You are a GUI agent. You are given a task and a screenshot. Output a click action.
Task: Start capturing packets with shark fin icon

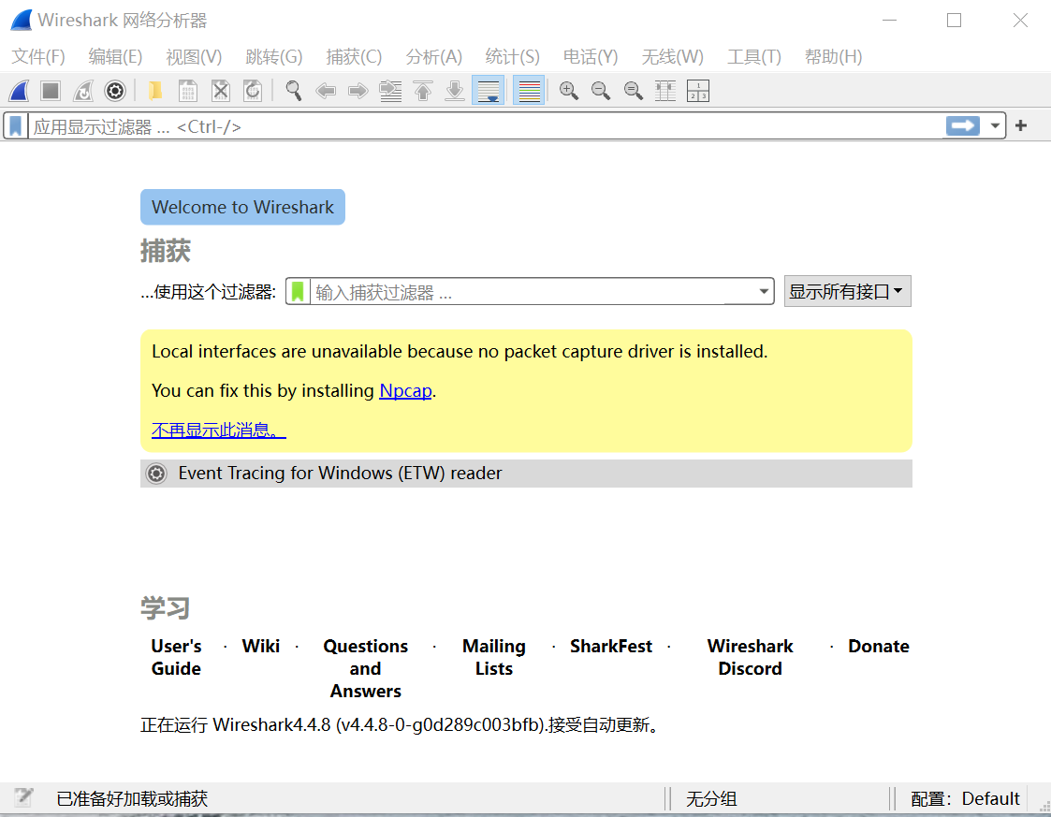19,91
